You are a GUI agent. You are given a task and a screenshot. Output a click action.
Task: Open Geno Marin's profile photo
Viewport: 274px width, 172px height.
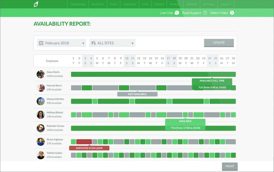click(41, 74)
